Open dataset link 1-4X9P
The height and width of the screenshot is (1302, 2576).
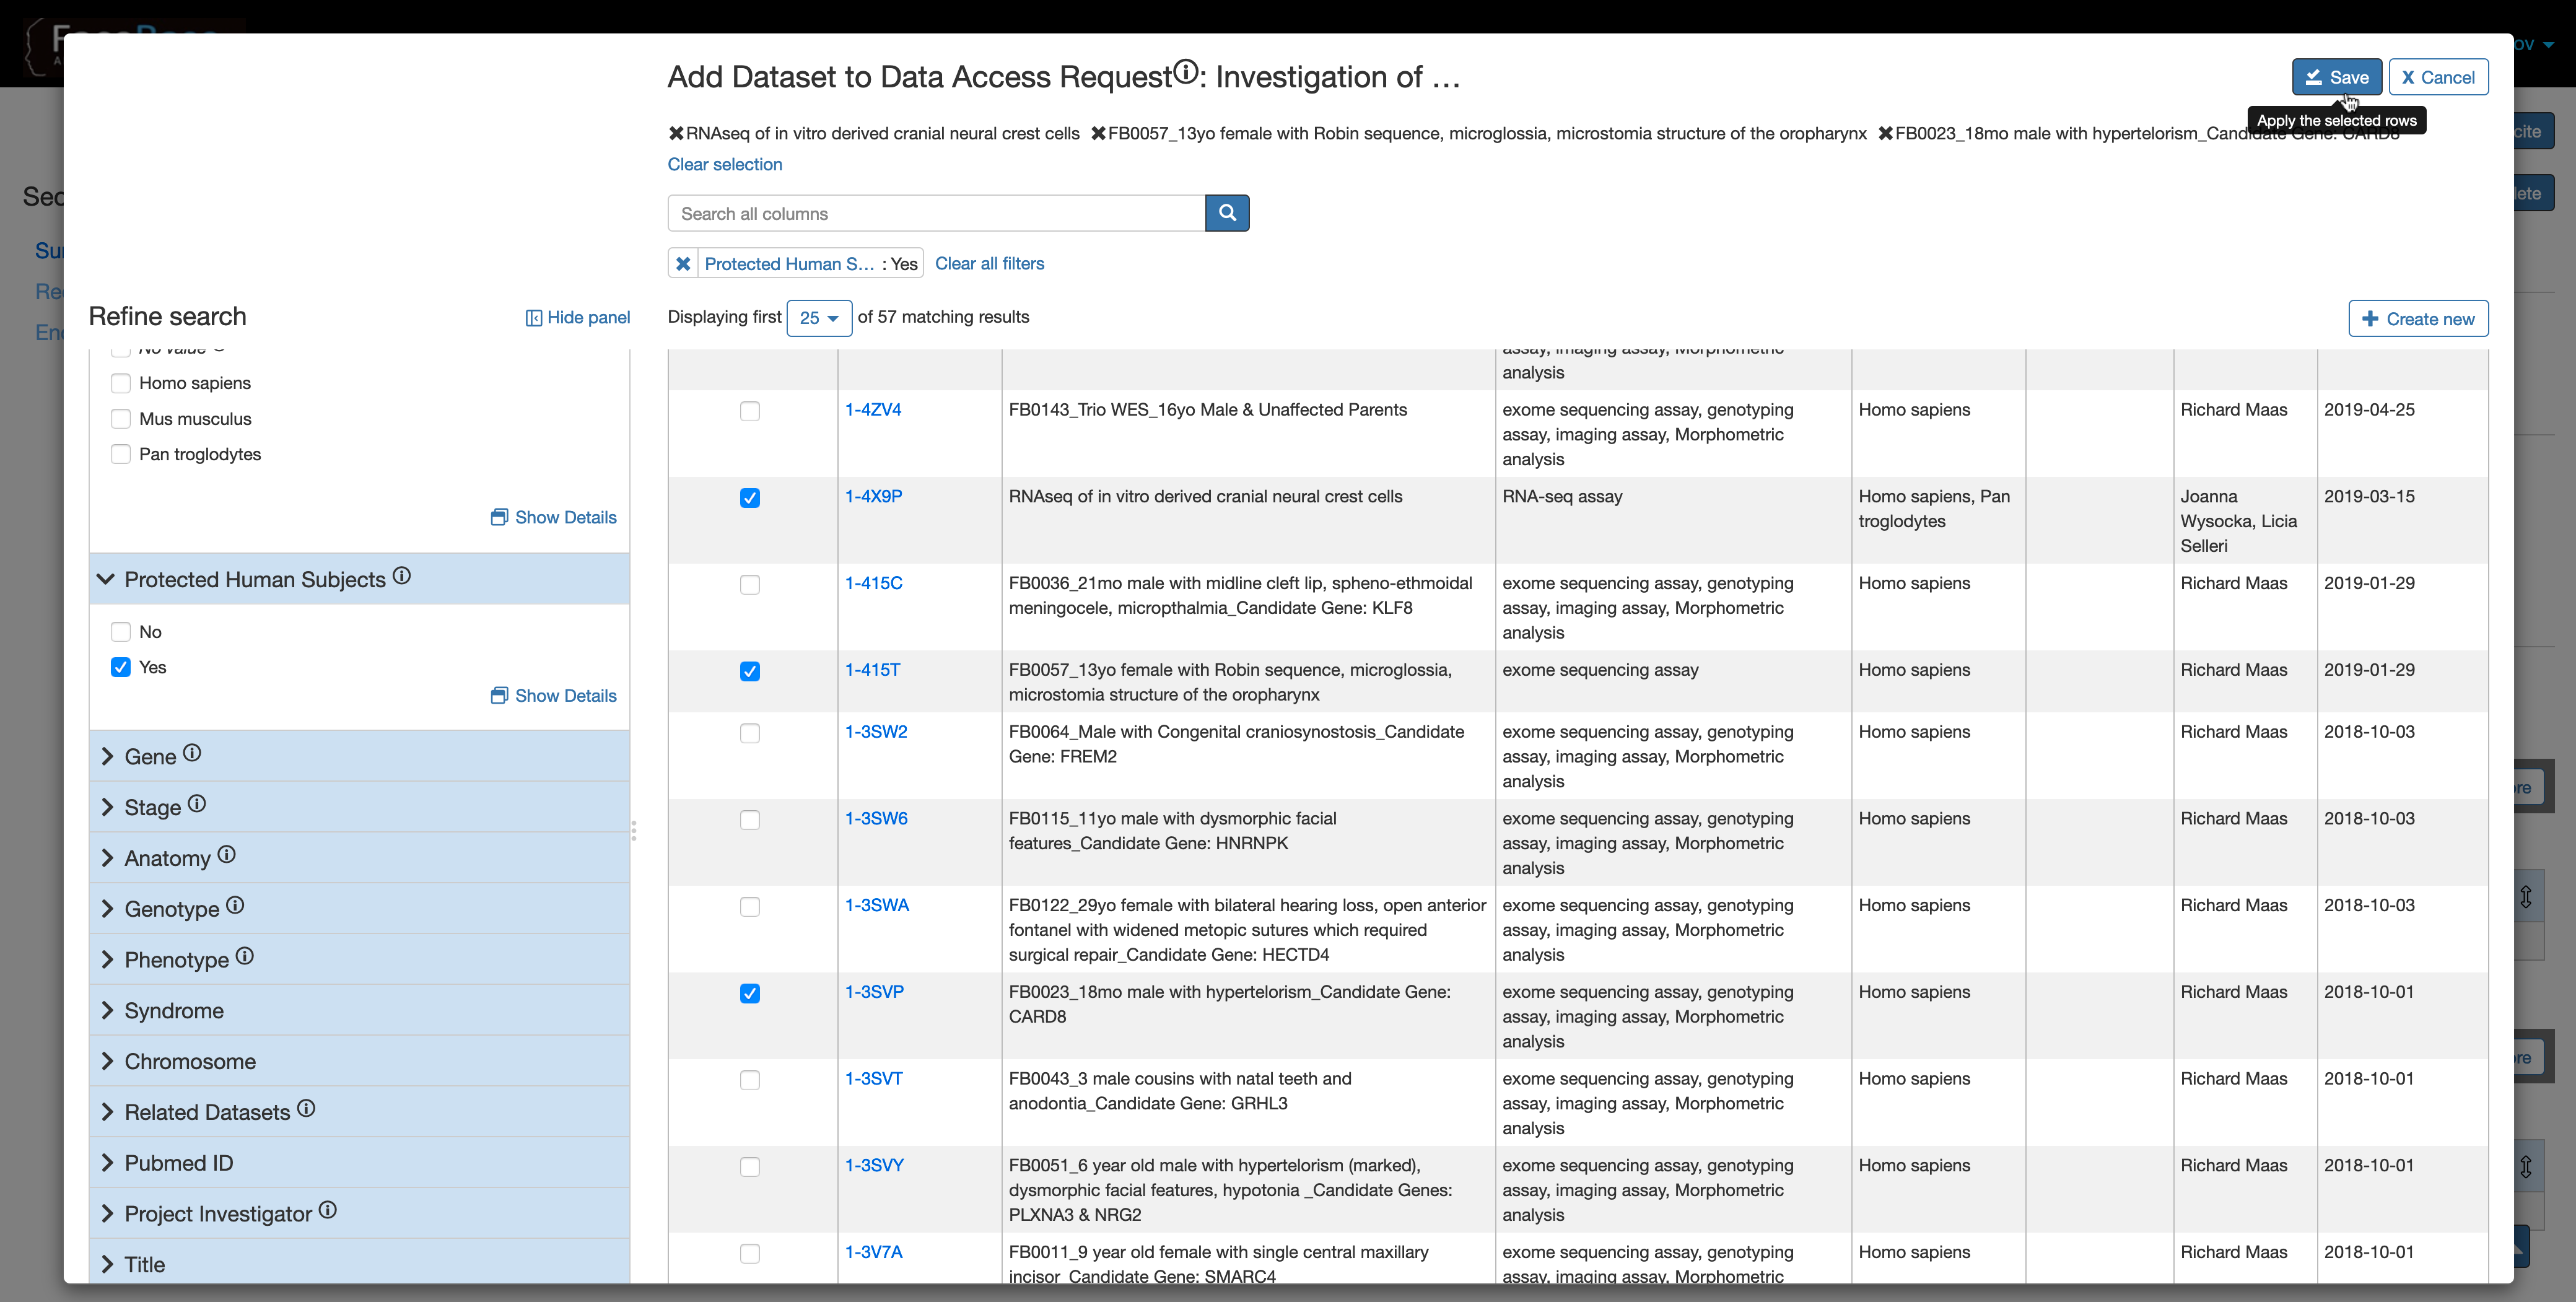pos(873,497)
